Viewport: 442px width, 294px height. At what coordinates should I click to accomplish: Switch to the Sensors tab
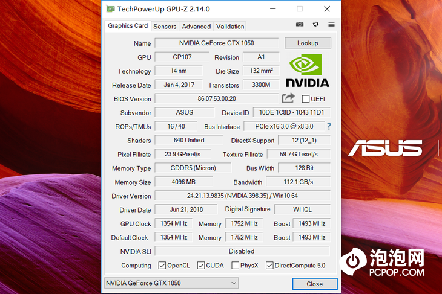pyautogui.click(x=165, y=27)
